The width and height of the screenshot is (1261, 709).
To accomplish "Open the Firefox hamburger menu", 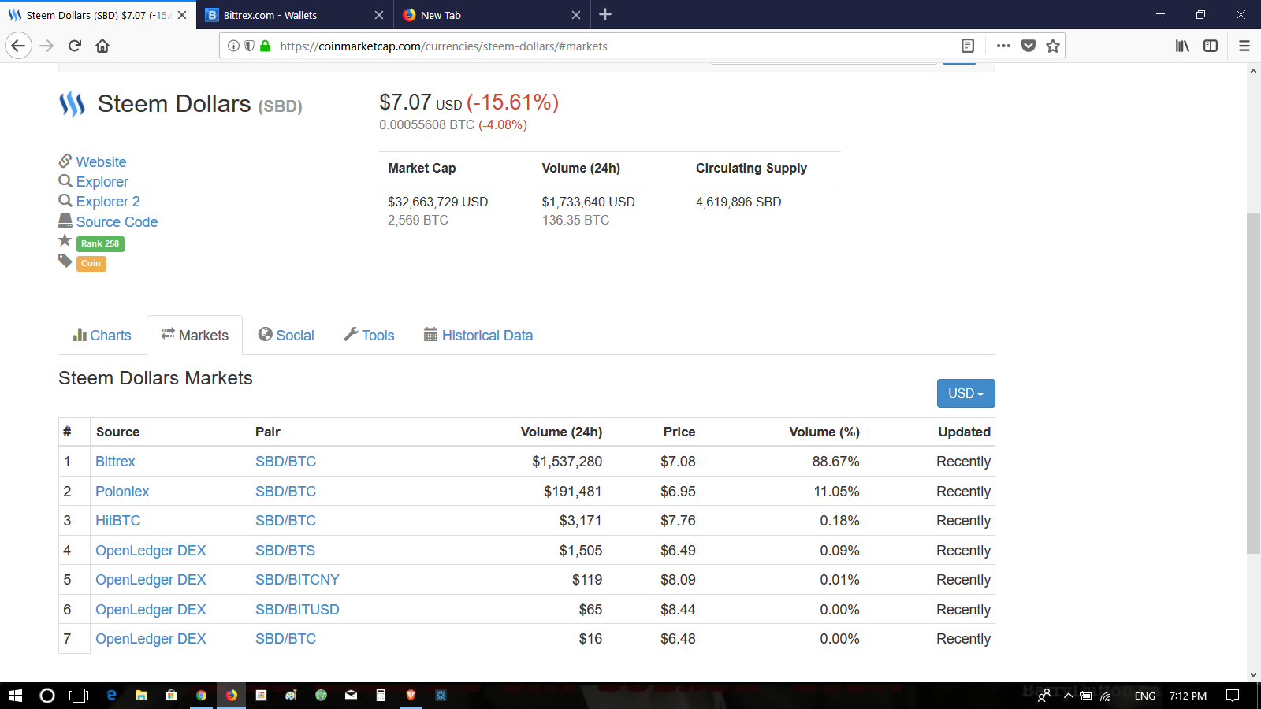I will (1244, 46).
